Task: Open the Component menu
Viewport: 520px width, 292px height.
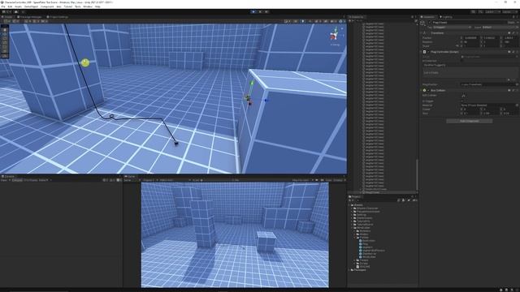Action: tap(47, 6)
